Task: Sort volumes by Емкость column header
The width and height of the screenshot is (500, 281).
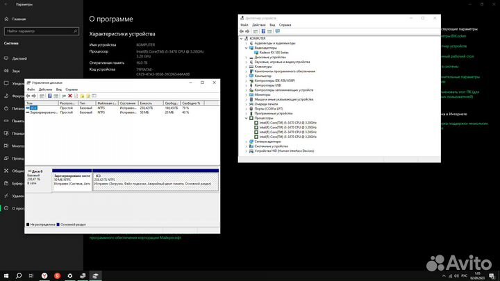Action: coord(151,103)
